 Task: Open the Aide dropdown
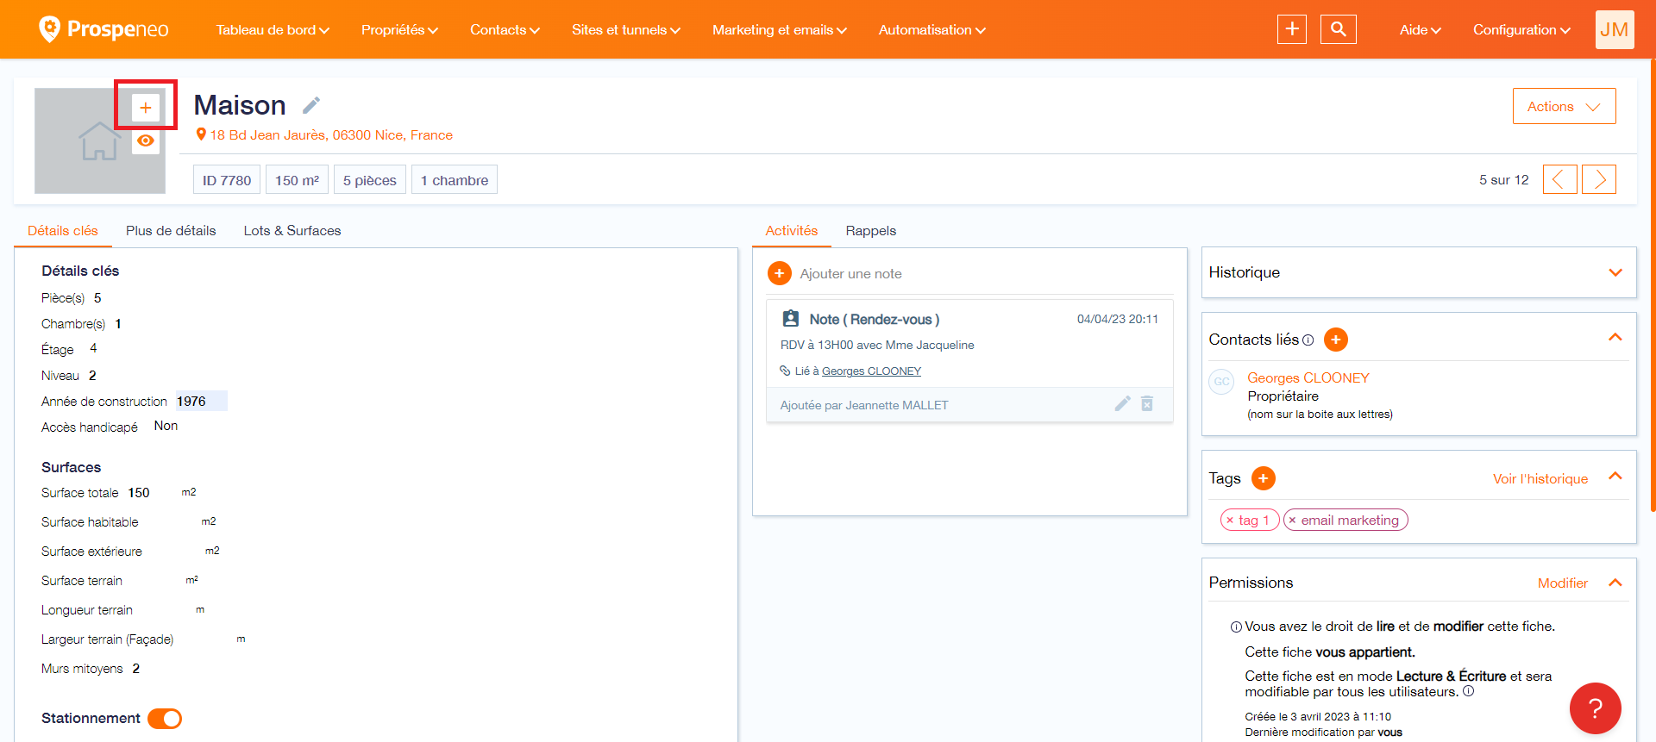pos(1421,29)
